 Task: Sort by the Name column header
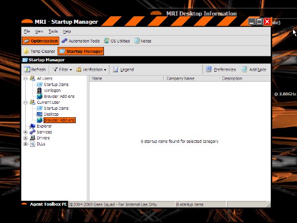point(127,78)
